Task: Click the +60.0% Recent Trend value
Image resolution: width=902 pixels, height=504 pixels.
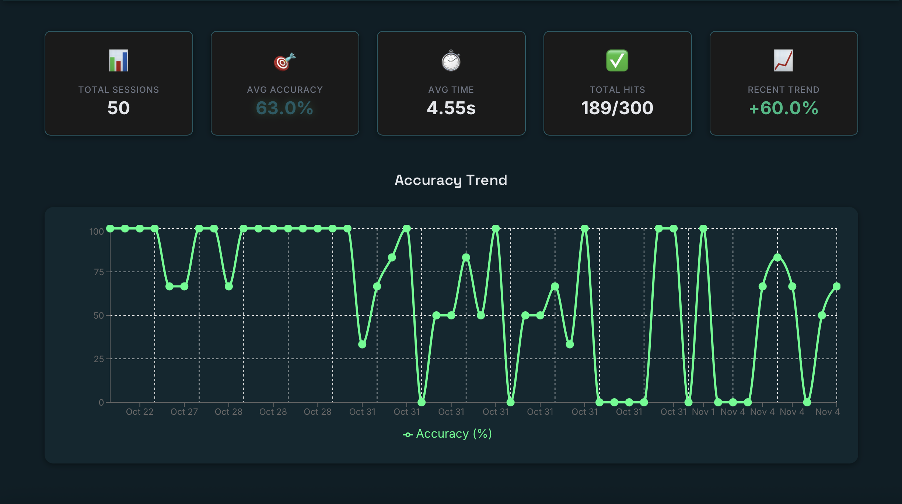Action: point(783,109)
